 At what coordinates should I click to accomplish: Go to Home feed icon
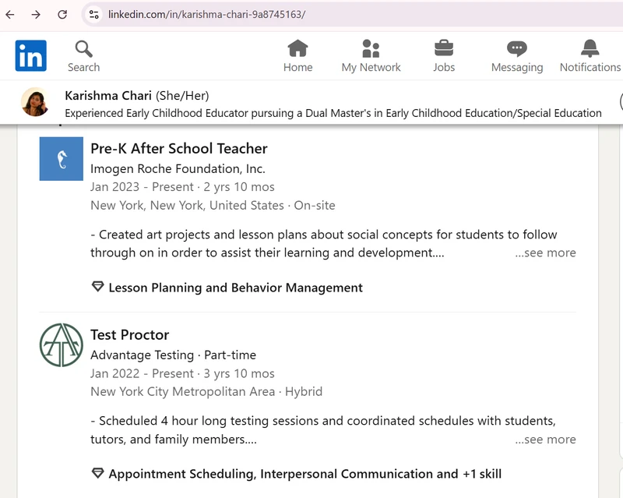click(297, 49)
